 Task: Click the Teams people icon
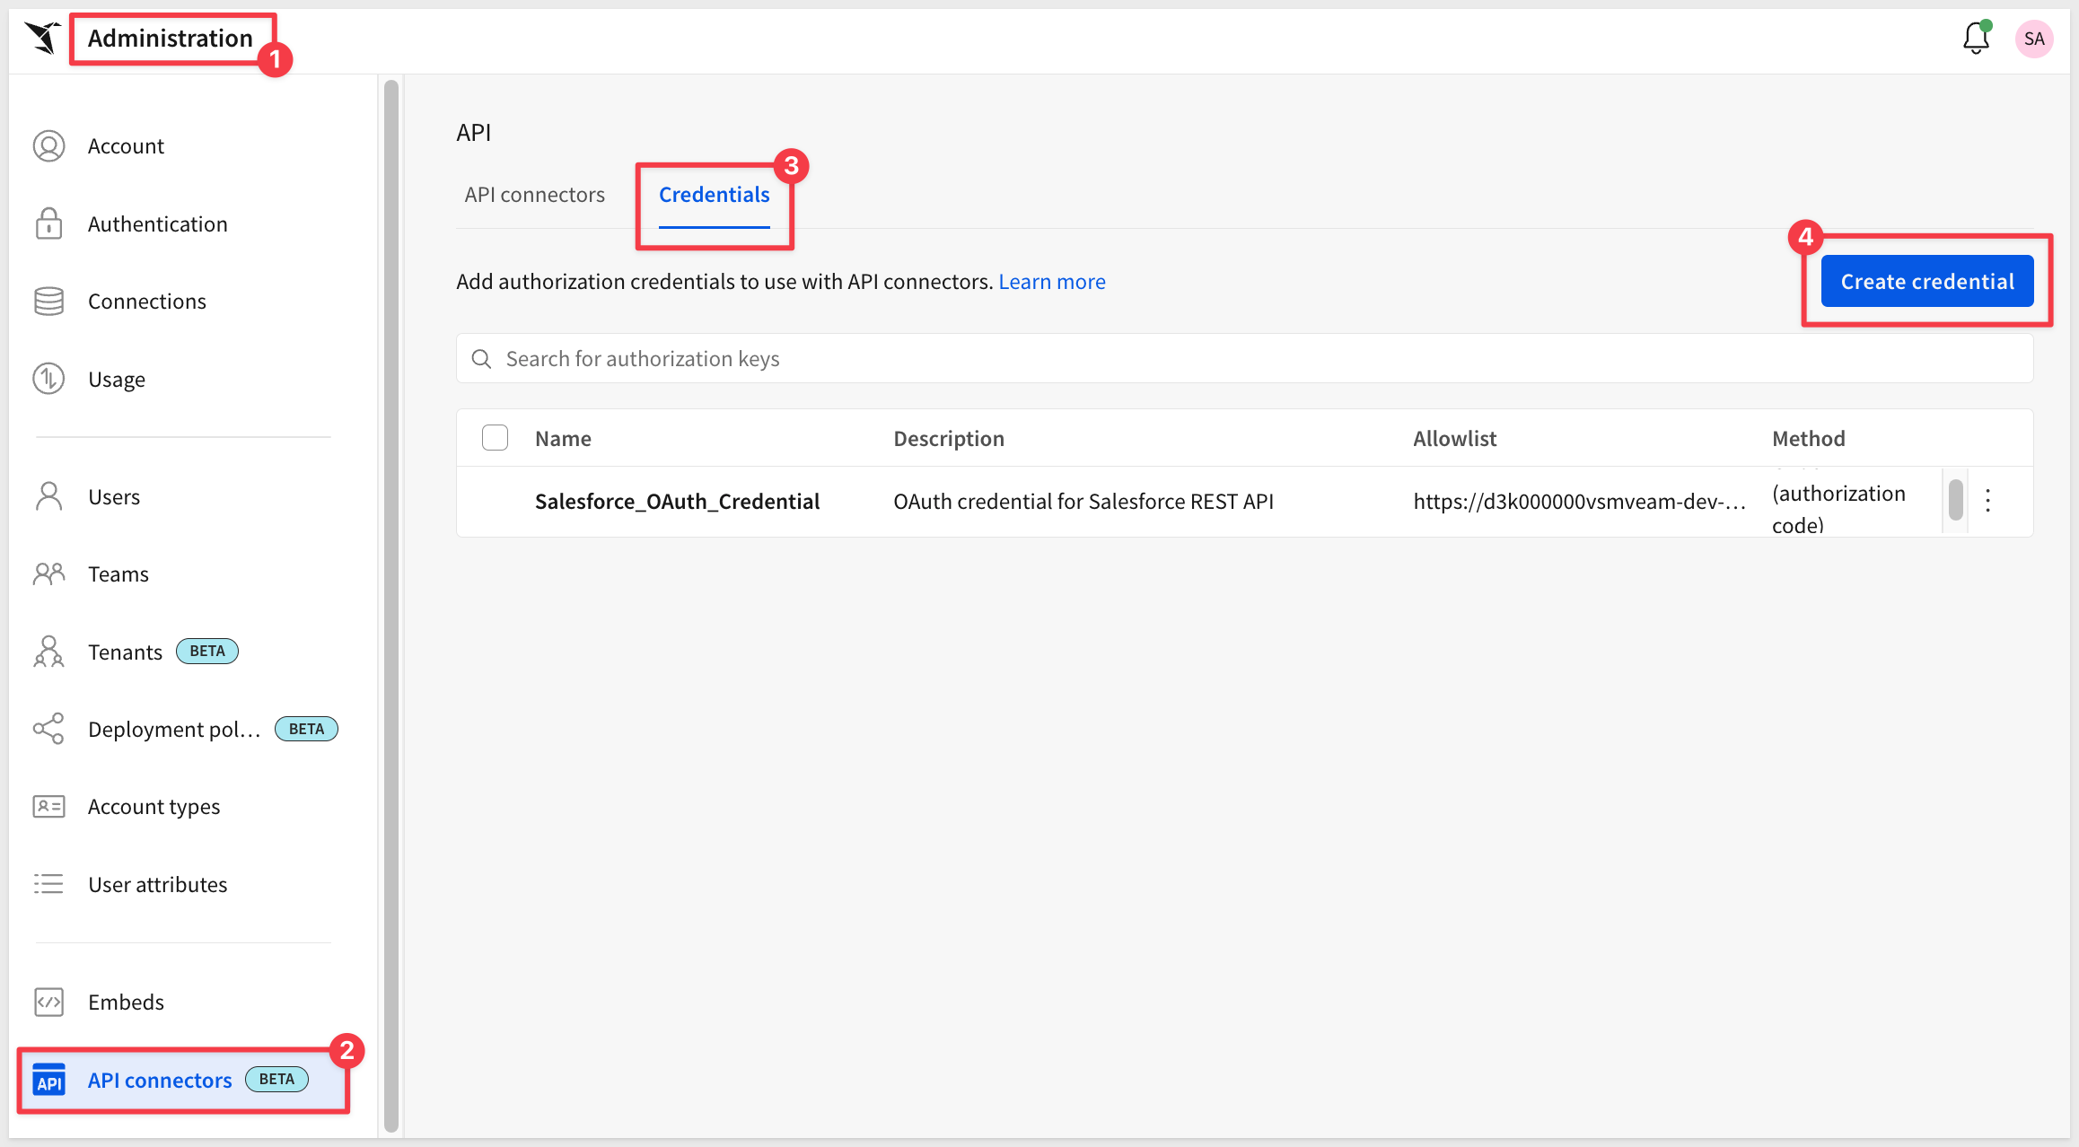point(48,574)
